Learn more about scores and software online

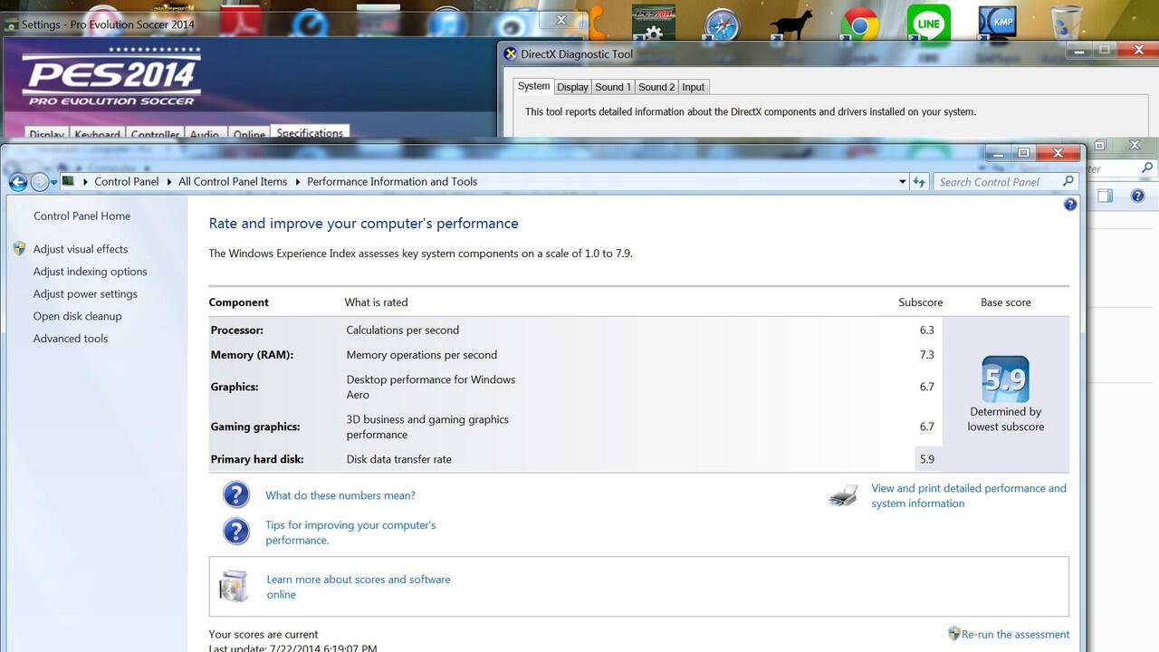[x=358, y=587]
